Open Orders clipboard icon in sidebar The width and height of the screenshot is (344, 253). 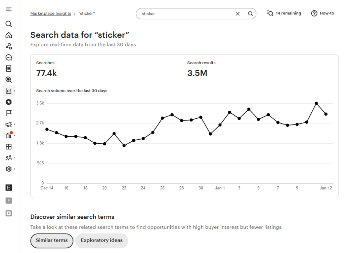[9, 69]
